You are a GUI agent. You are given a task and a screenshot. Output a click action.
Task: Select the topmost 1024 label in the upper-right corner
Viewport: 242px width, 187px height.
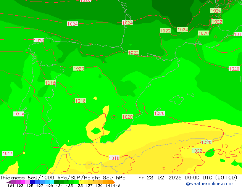(216, 11)
